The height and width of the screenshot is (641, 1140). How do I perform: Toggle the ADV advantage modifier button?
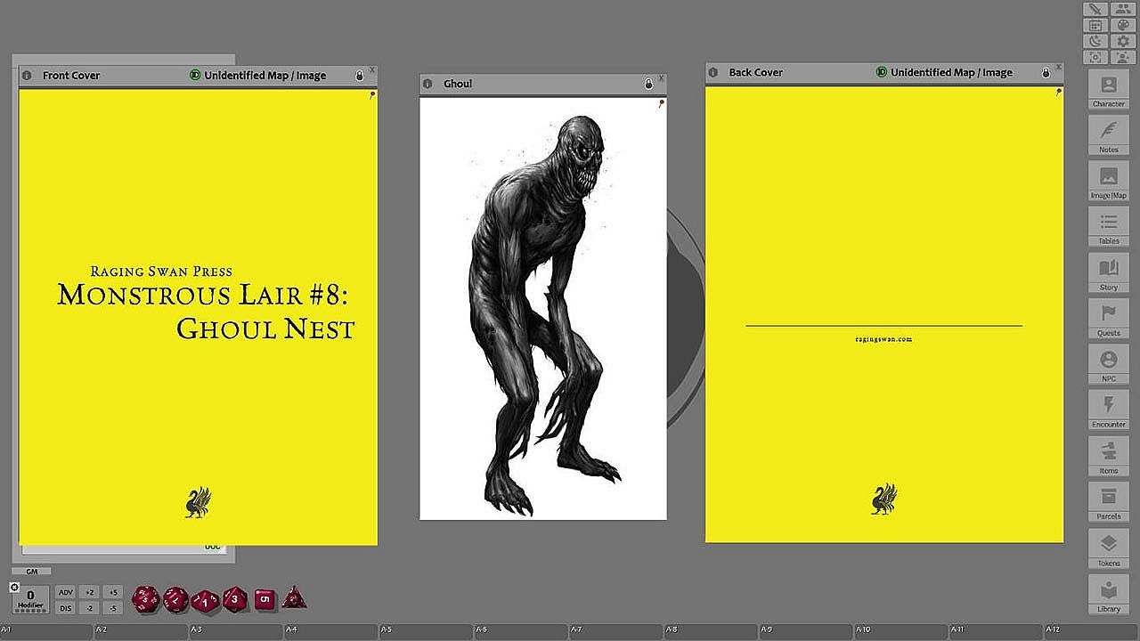[x=66, y=592]
